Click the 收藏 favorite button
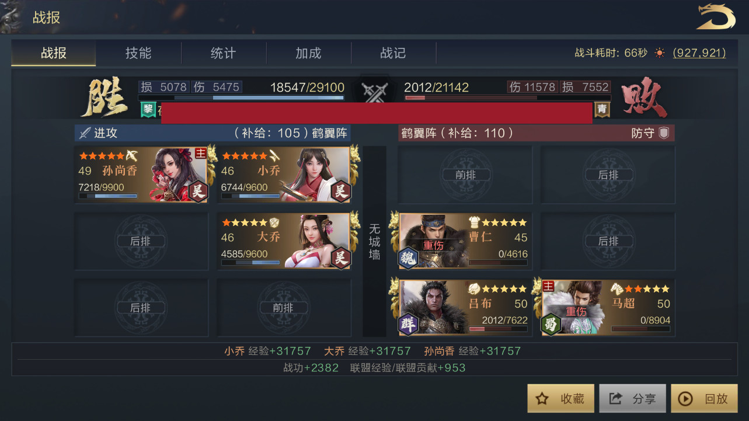Viewport: 749px width, 421px height. tap(561, 398)
